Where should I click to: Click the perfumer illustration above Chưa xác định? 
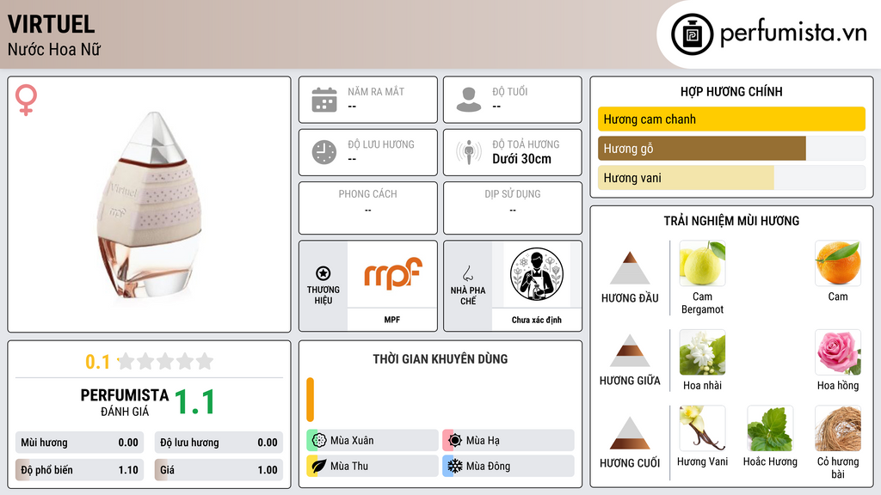pos(537,274)
